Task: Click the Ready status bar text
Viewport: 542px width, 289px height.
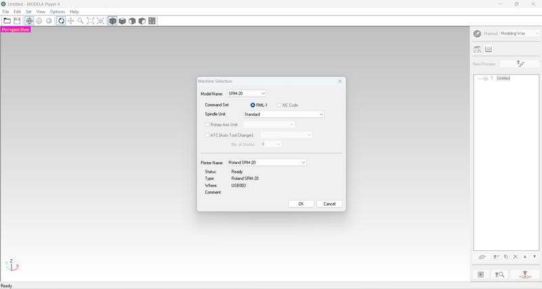Action: [6, 286]
